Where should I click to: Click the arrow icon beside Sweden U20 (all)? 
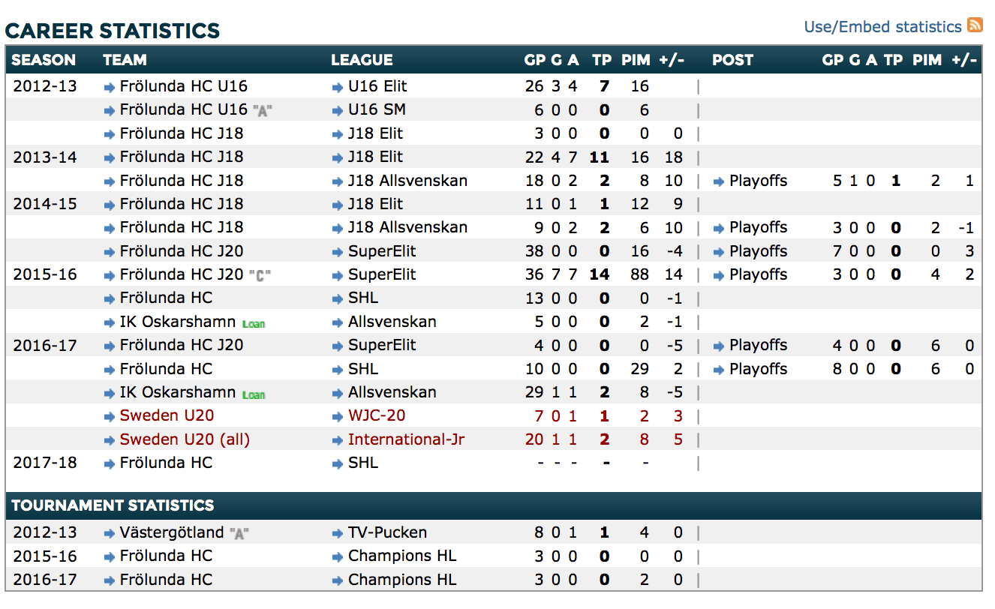coord(110,440)
